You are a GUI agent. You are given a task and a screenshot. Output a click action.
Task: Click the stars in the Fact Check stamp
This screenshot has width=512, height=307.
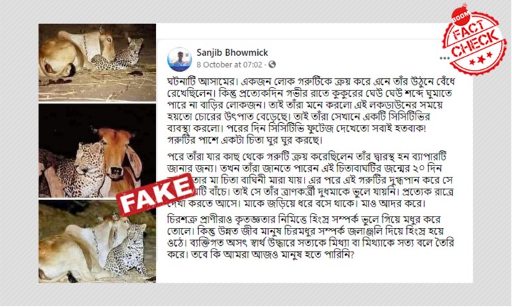tap(479, 59)
